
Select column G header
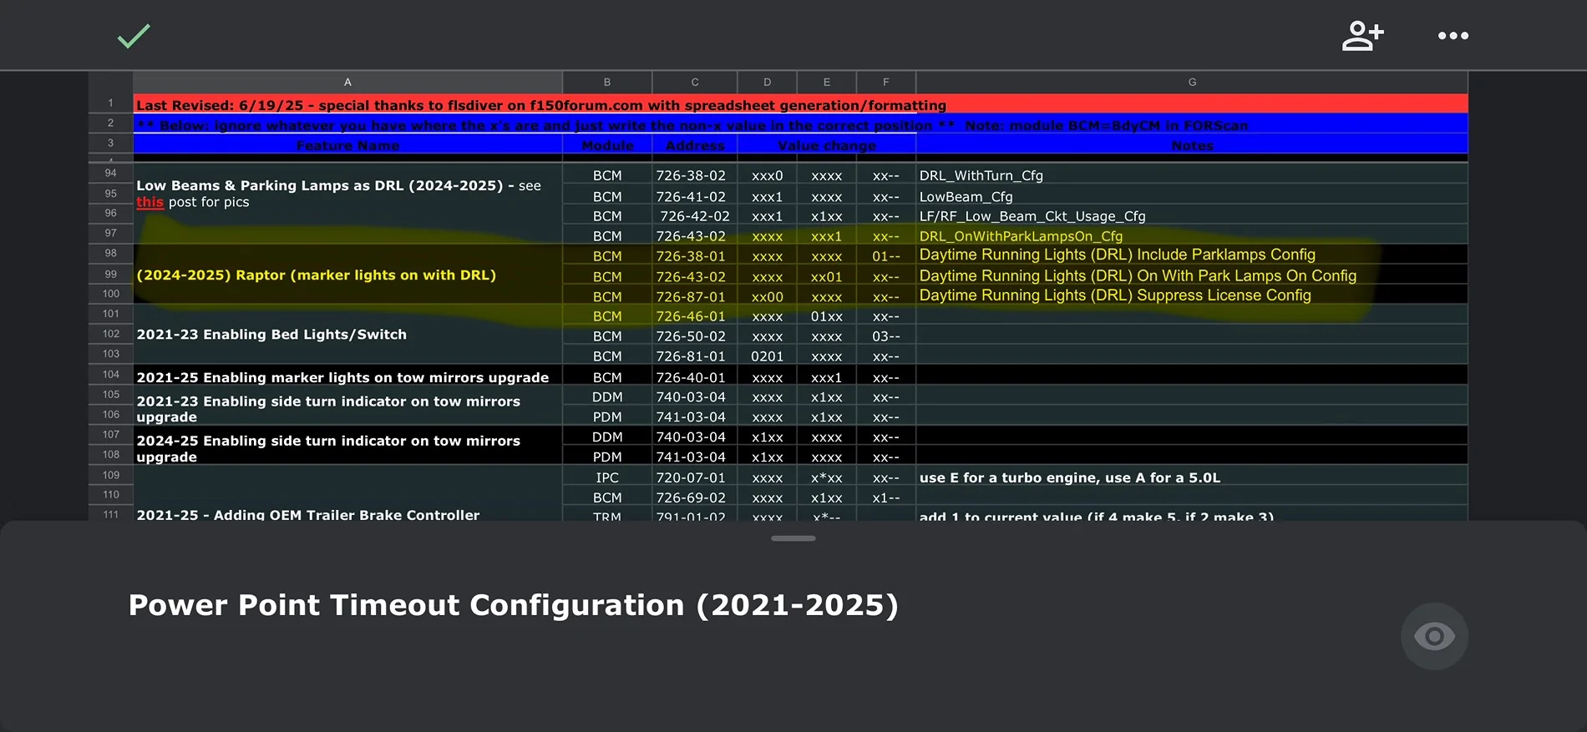1191,82
